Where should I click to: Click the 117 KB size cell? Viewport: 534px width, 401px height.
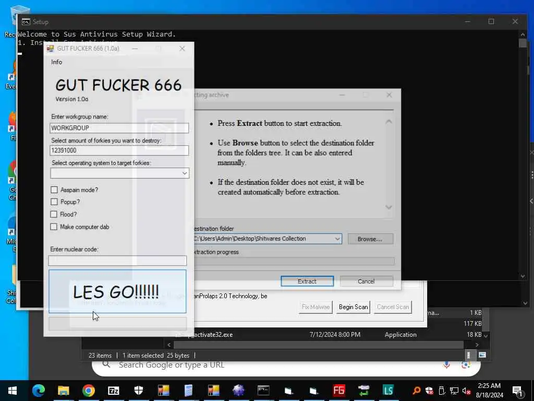pyautogui.click(x=472, y=323)
